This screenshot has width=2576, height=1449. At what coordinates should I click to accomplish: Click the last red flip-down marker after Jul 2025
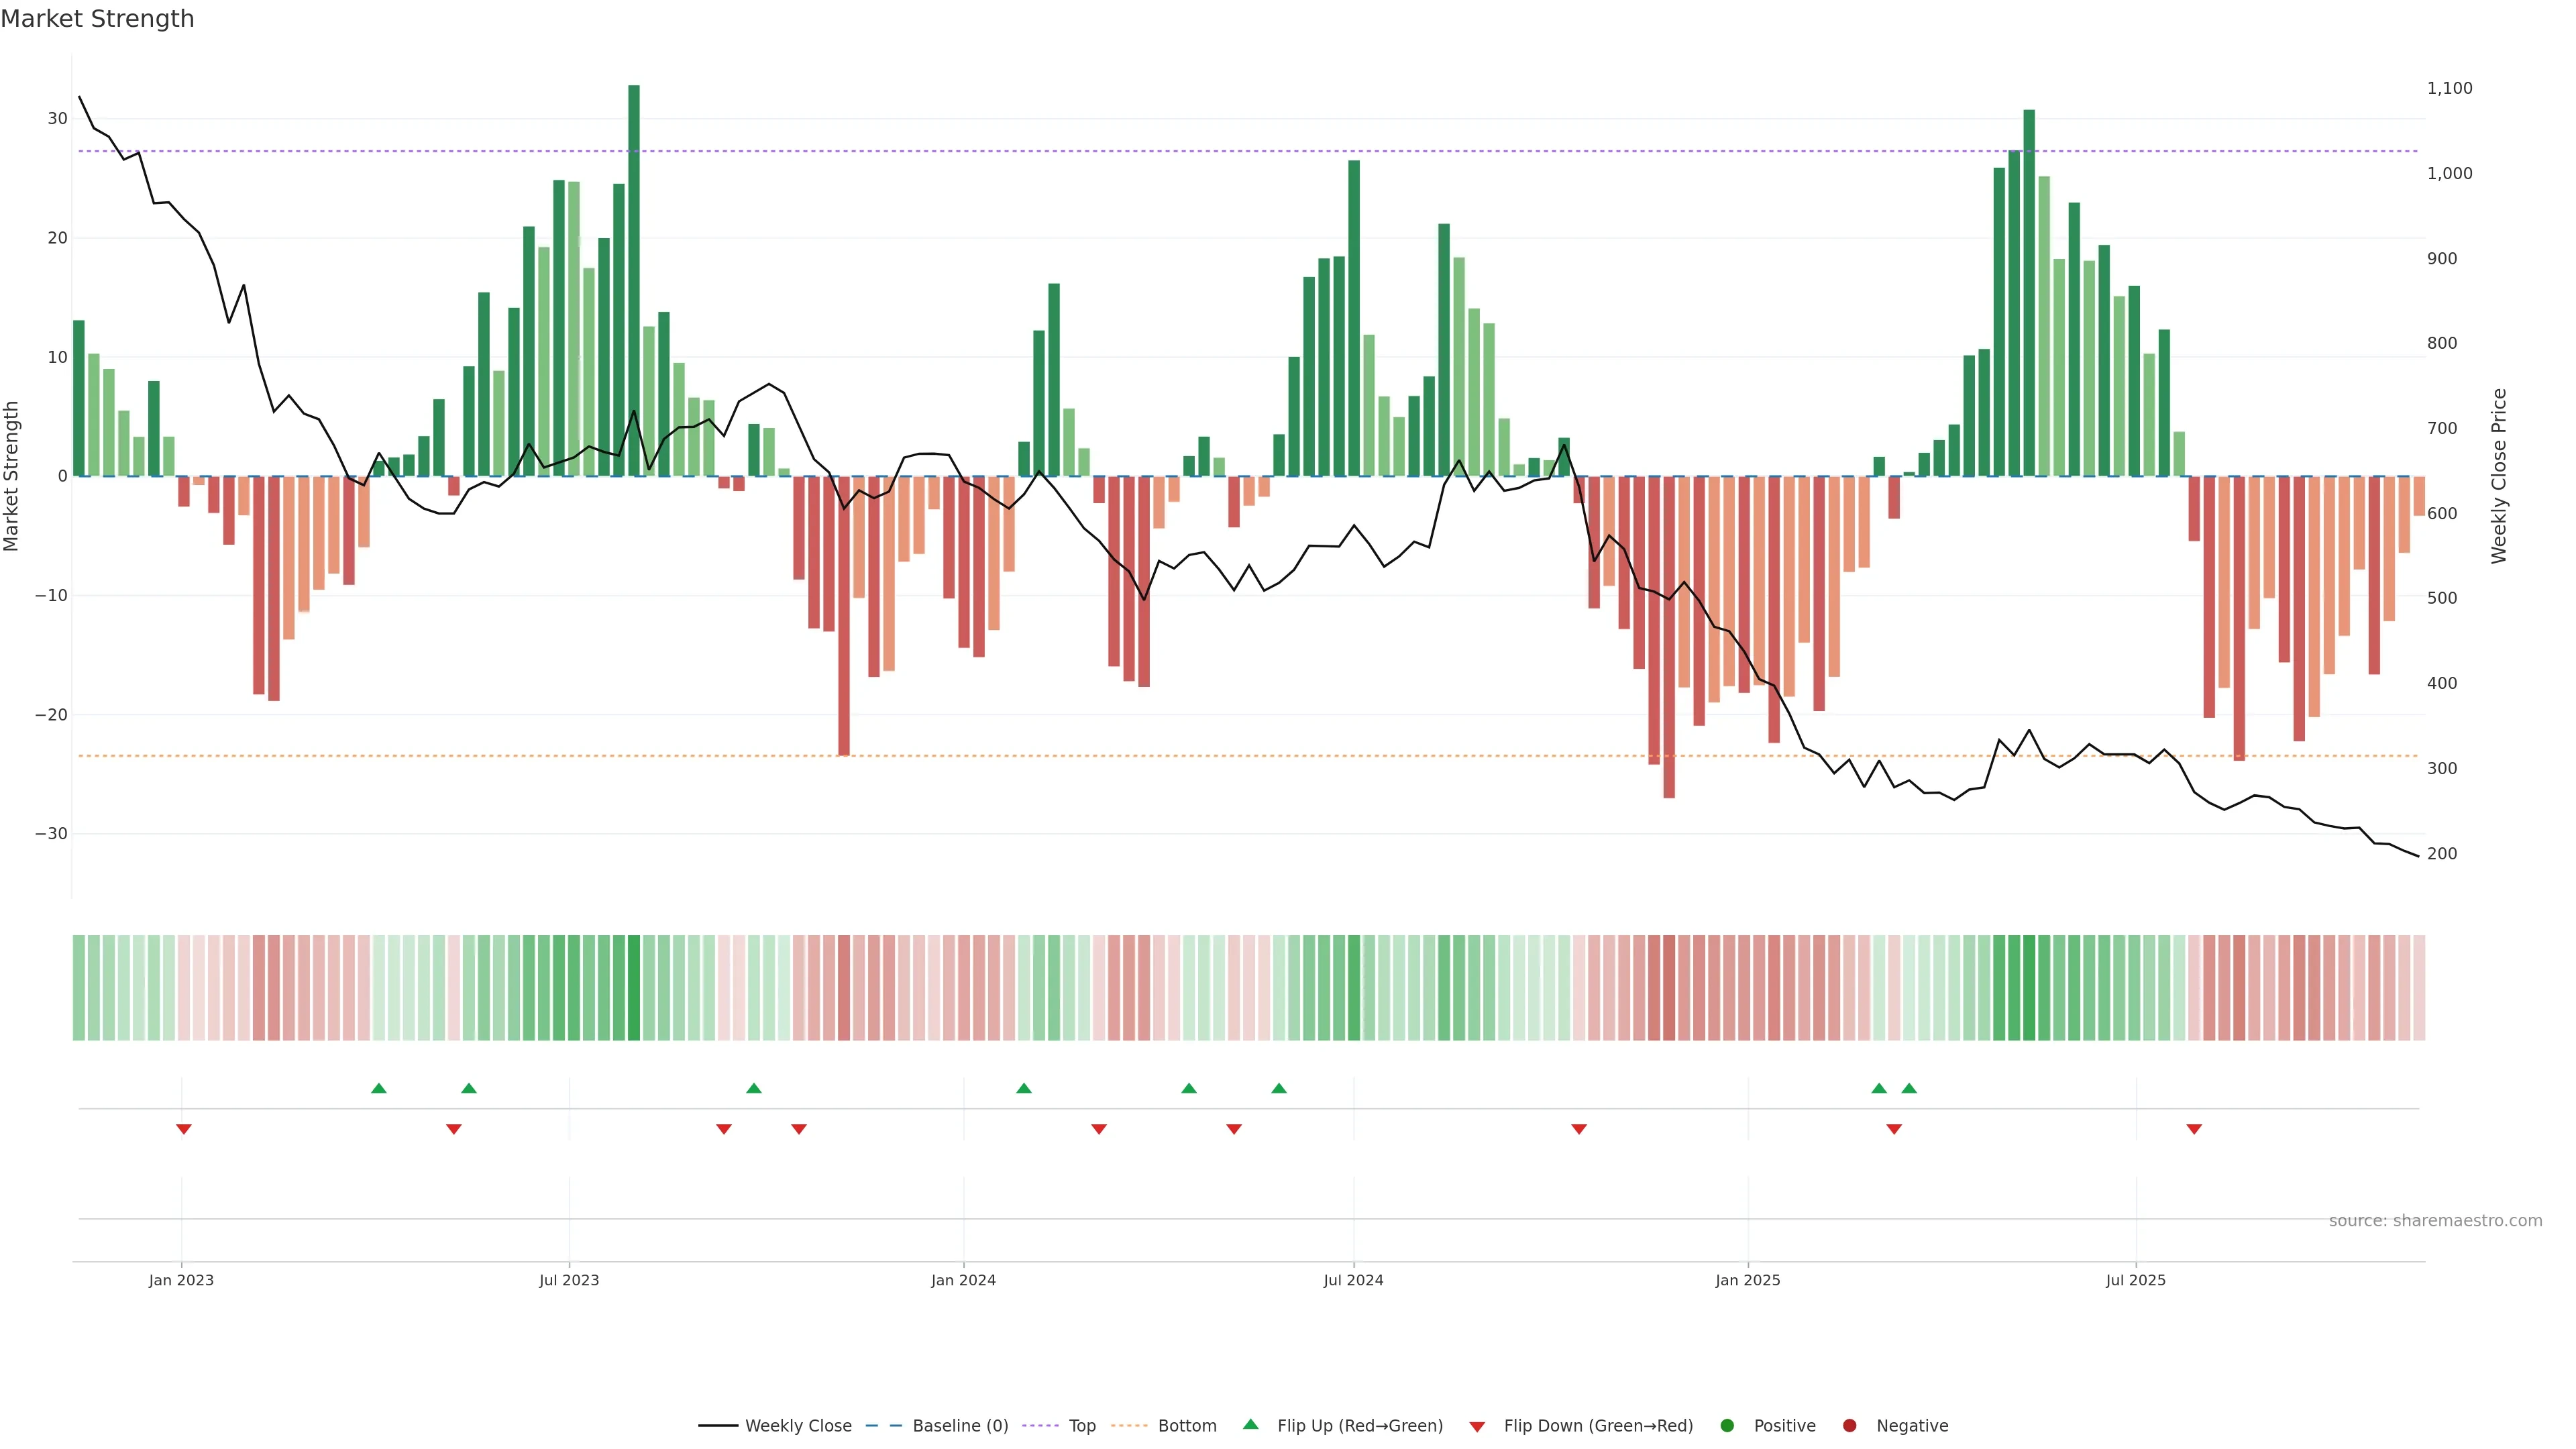click(x=2194, y=1129)
